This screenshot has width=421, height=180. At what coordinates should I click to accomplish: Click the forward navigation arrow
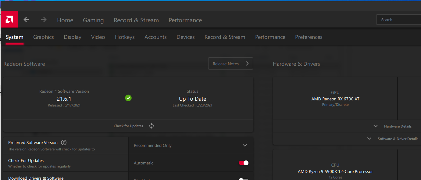[44, 20]
